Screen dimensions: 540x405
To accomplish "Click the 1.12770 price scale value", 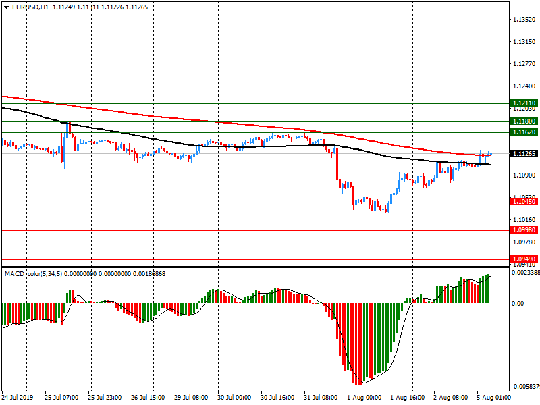I will click(x=524, y=63).
